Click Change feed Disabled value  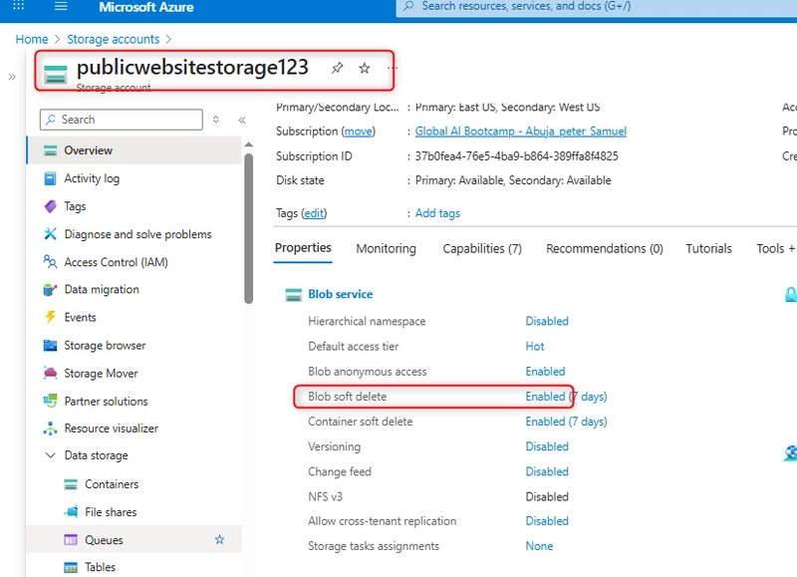pos(547,471)
